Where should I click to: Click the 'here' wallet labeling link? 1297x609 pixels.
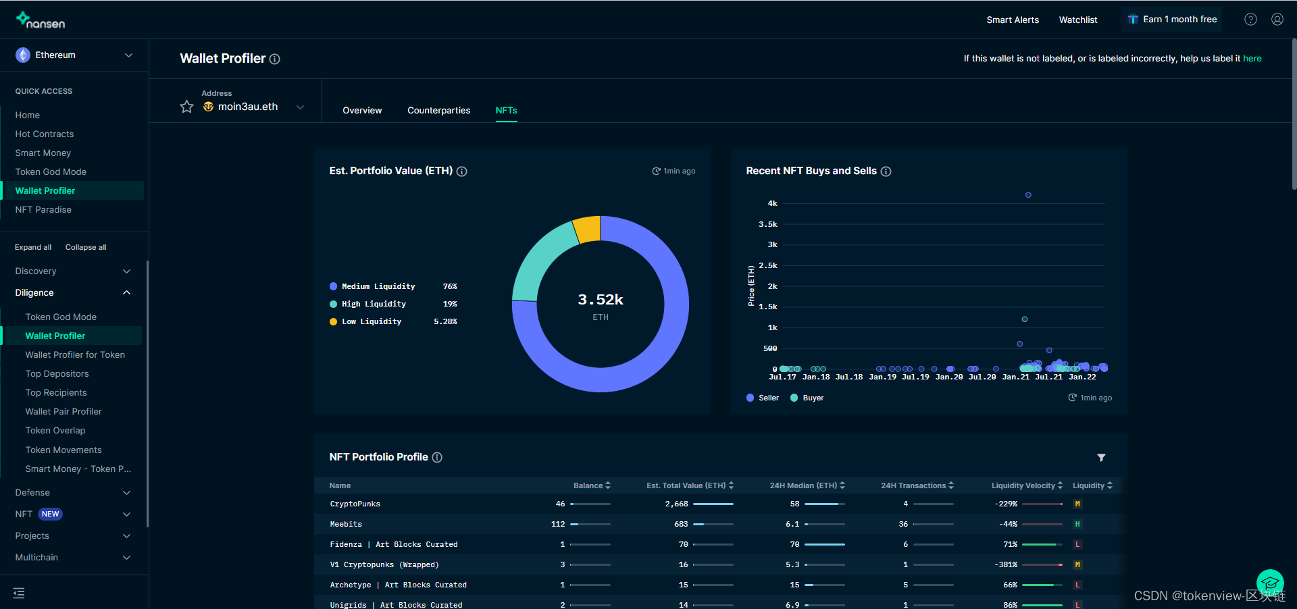1252,59
